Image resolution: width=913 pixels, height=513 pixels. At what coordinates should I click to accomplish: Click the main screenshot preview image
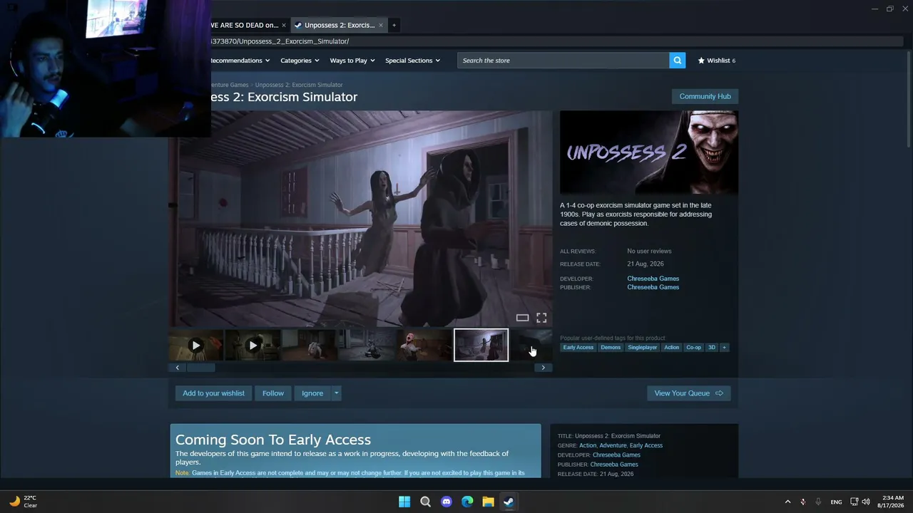point(360,218)
